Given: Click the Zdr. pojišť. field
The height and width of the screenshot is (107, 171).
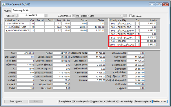Looking at the screenshot, I should point(25,57).
